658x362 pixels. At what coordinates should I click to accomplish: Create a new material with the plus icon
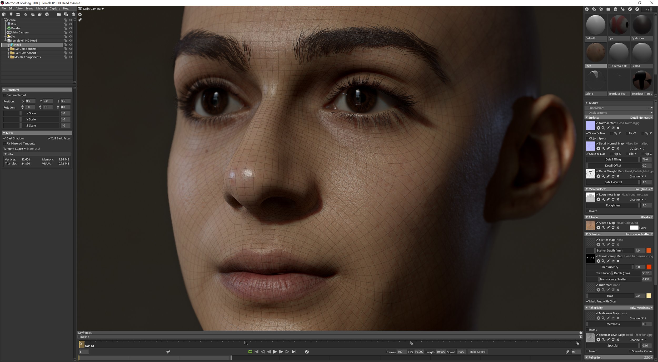click(587, 9)
